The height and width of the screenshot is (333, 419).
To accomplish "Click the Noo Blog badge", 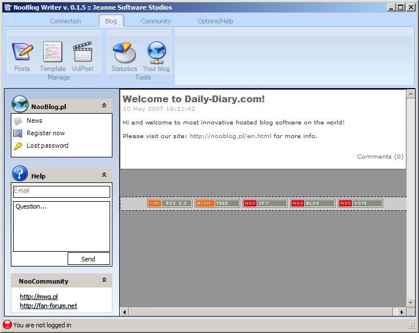I will pyautogui.click(x=313, y=203).
